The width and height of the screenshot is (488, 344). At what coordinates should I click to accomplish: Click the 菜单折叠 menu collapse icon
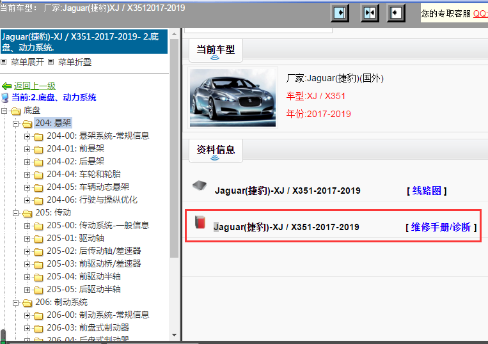tap(51, 62)
